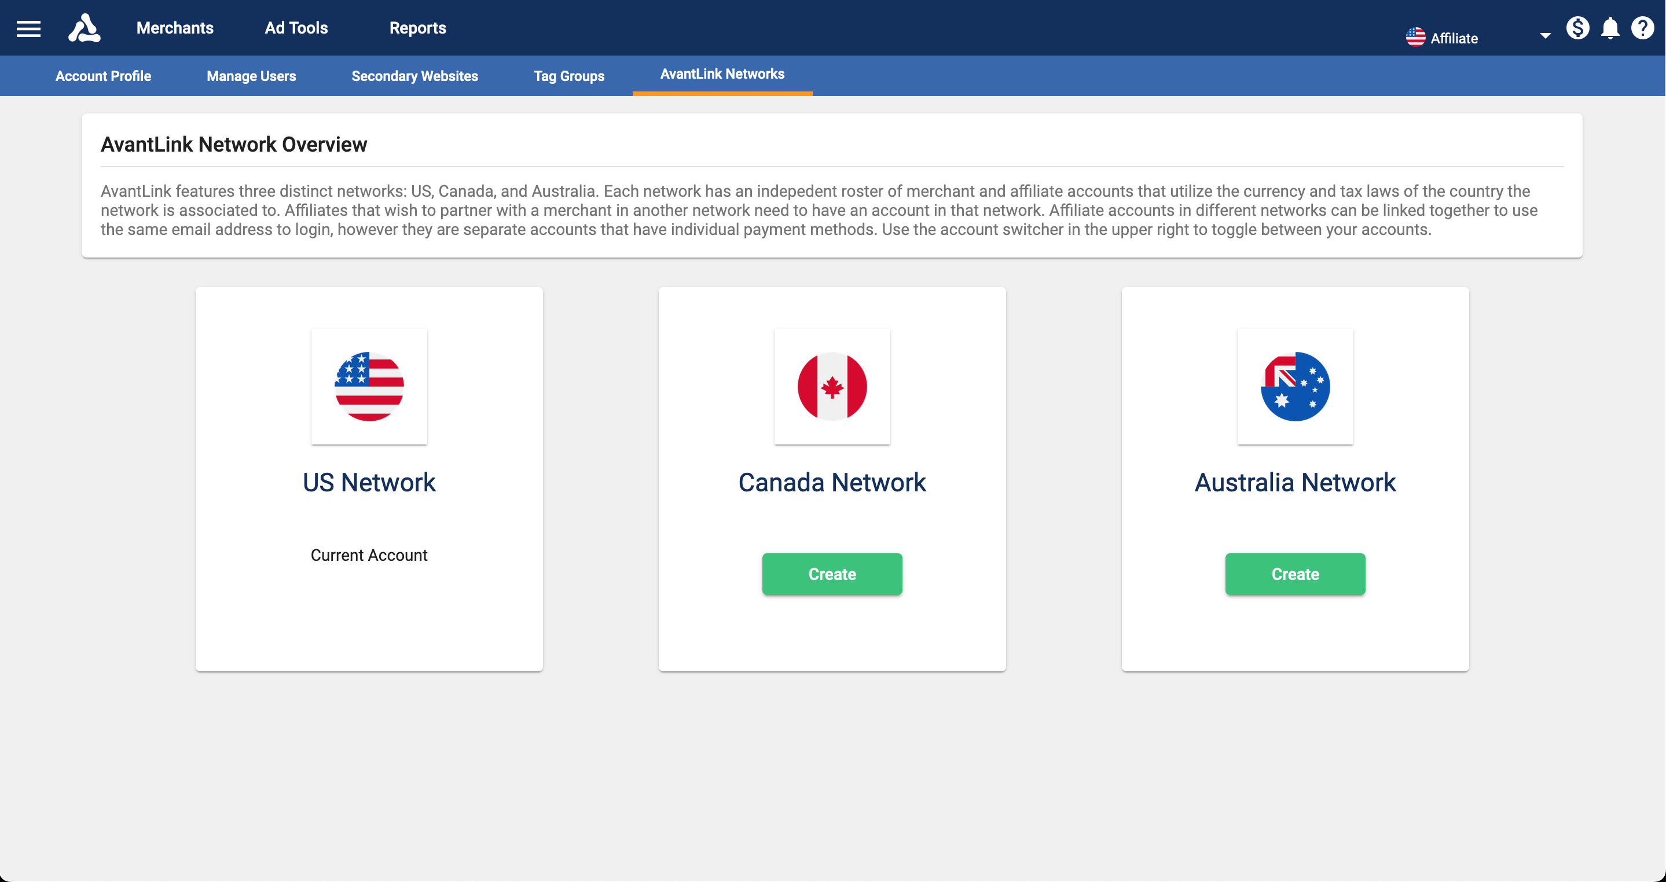Create an Australia Network account
Viewport: 1666px width, 882px height.
(x=1296, y=574)
